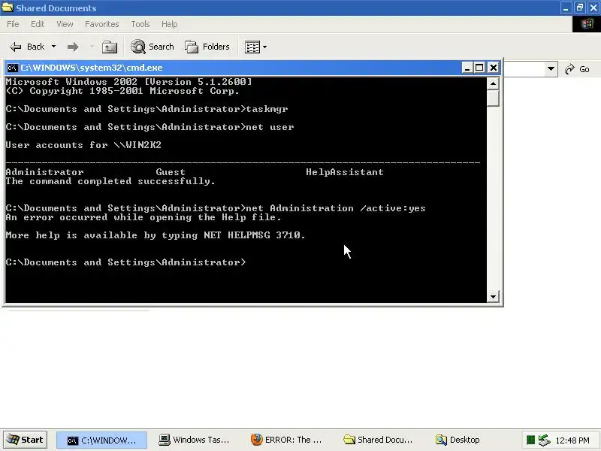Click the last empty command prompt line

[x=125, y=262]
